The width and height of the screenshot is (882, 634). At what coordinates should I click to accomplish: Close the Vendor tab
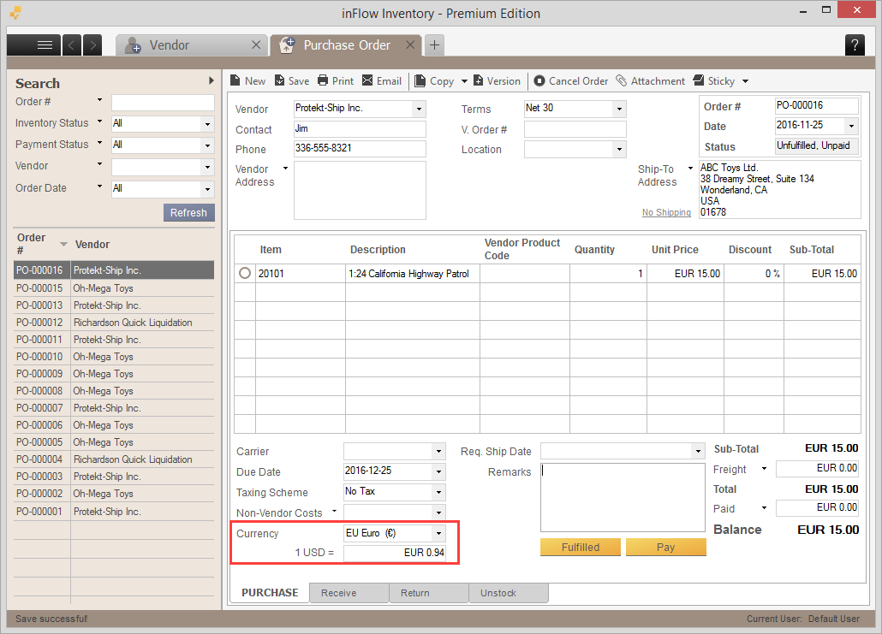pyautogui.click(x=256, y=45)
